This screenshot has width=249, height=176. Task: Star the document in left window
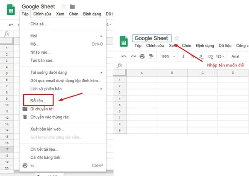coord(63,7)
